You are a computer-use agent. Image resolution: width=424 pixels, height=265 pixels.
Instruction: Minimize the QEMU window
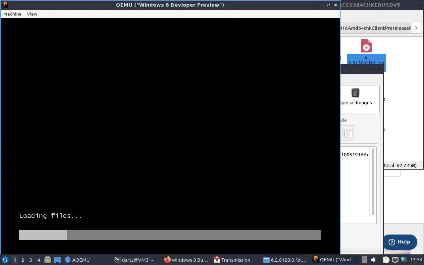pos(322,5)
